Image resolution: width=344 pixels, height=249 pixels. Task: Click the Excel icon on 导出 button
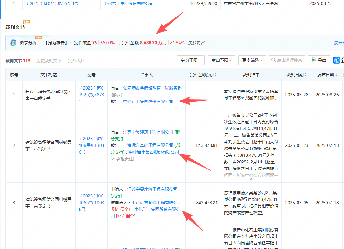(314, 60)
